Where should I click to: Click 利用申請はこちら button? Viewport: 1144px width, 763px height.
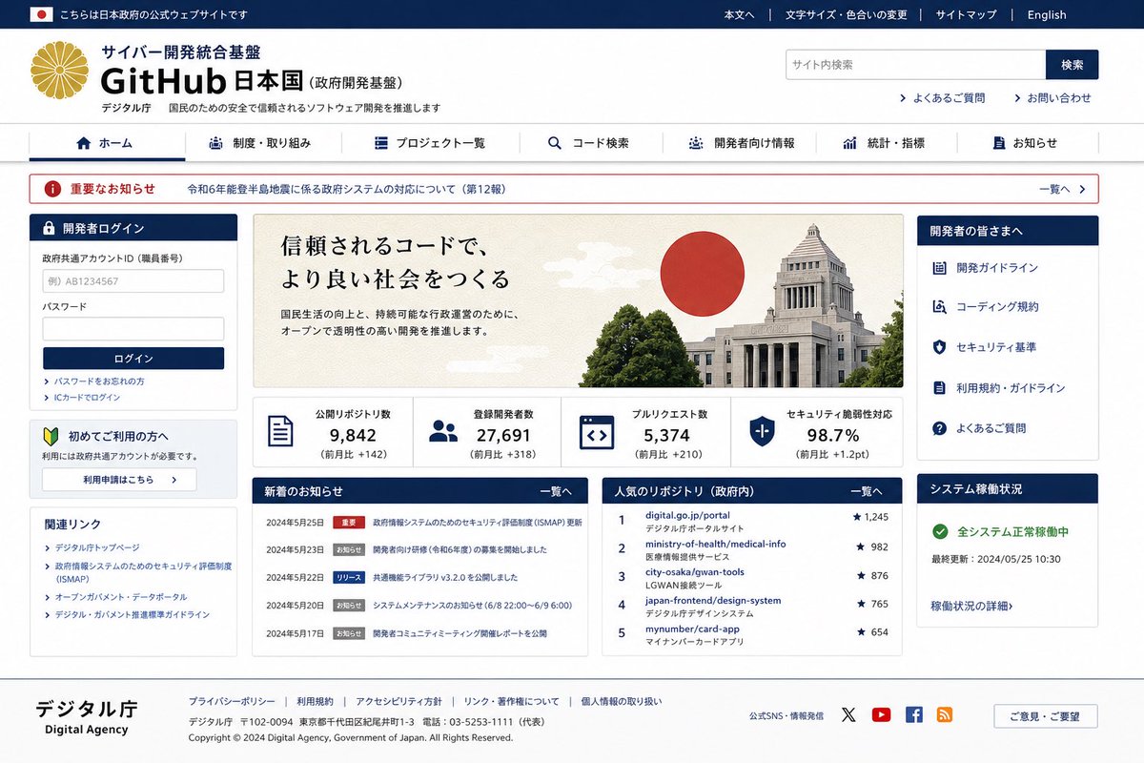click(119, 480)
